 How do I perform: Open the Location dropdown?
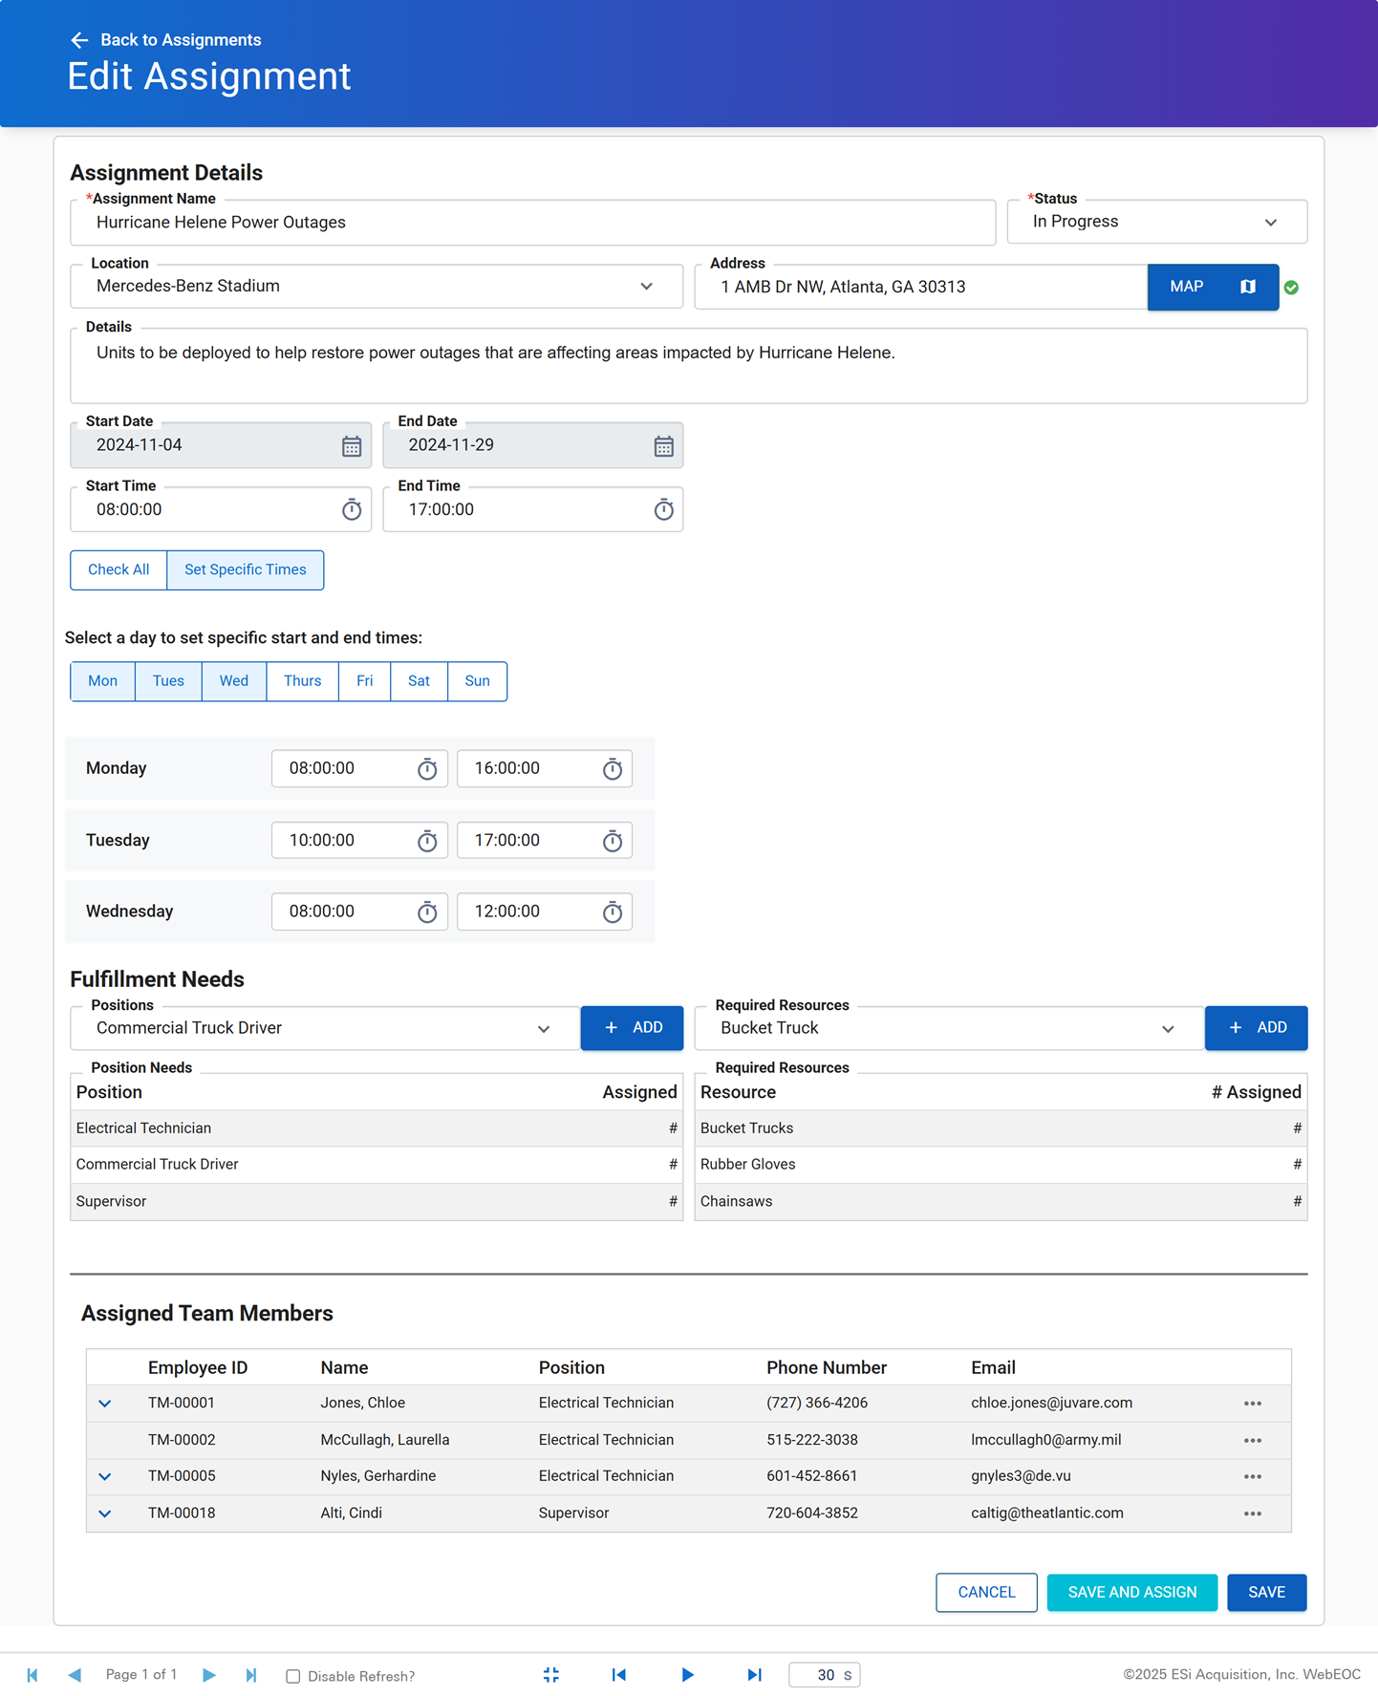(x=376, y=287)
